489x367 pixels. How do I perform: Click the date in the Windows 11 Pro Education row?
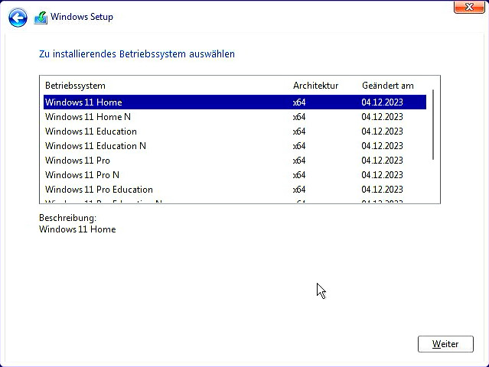[x=383, y=190]
